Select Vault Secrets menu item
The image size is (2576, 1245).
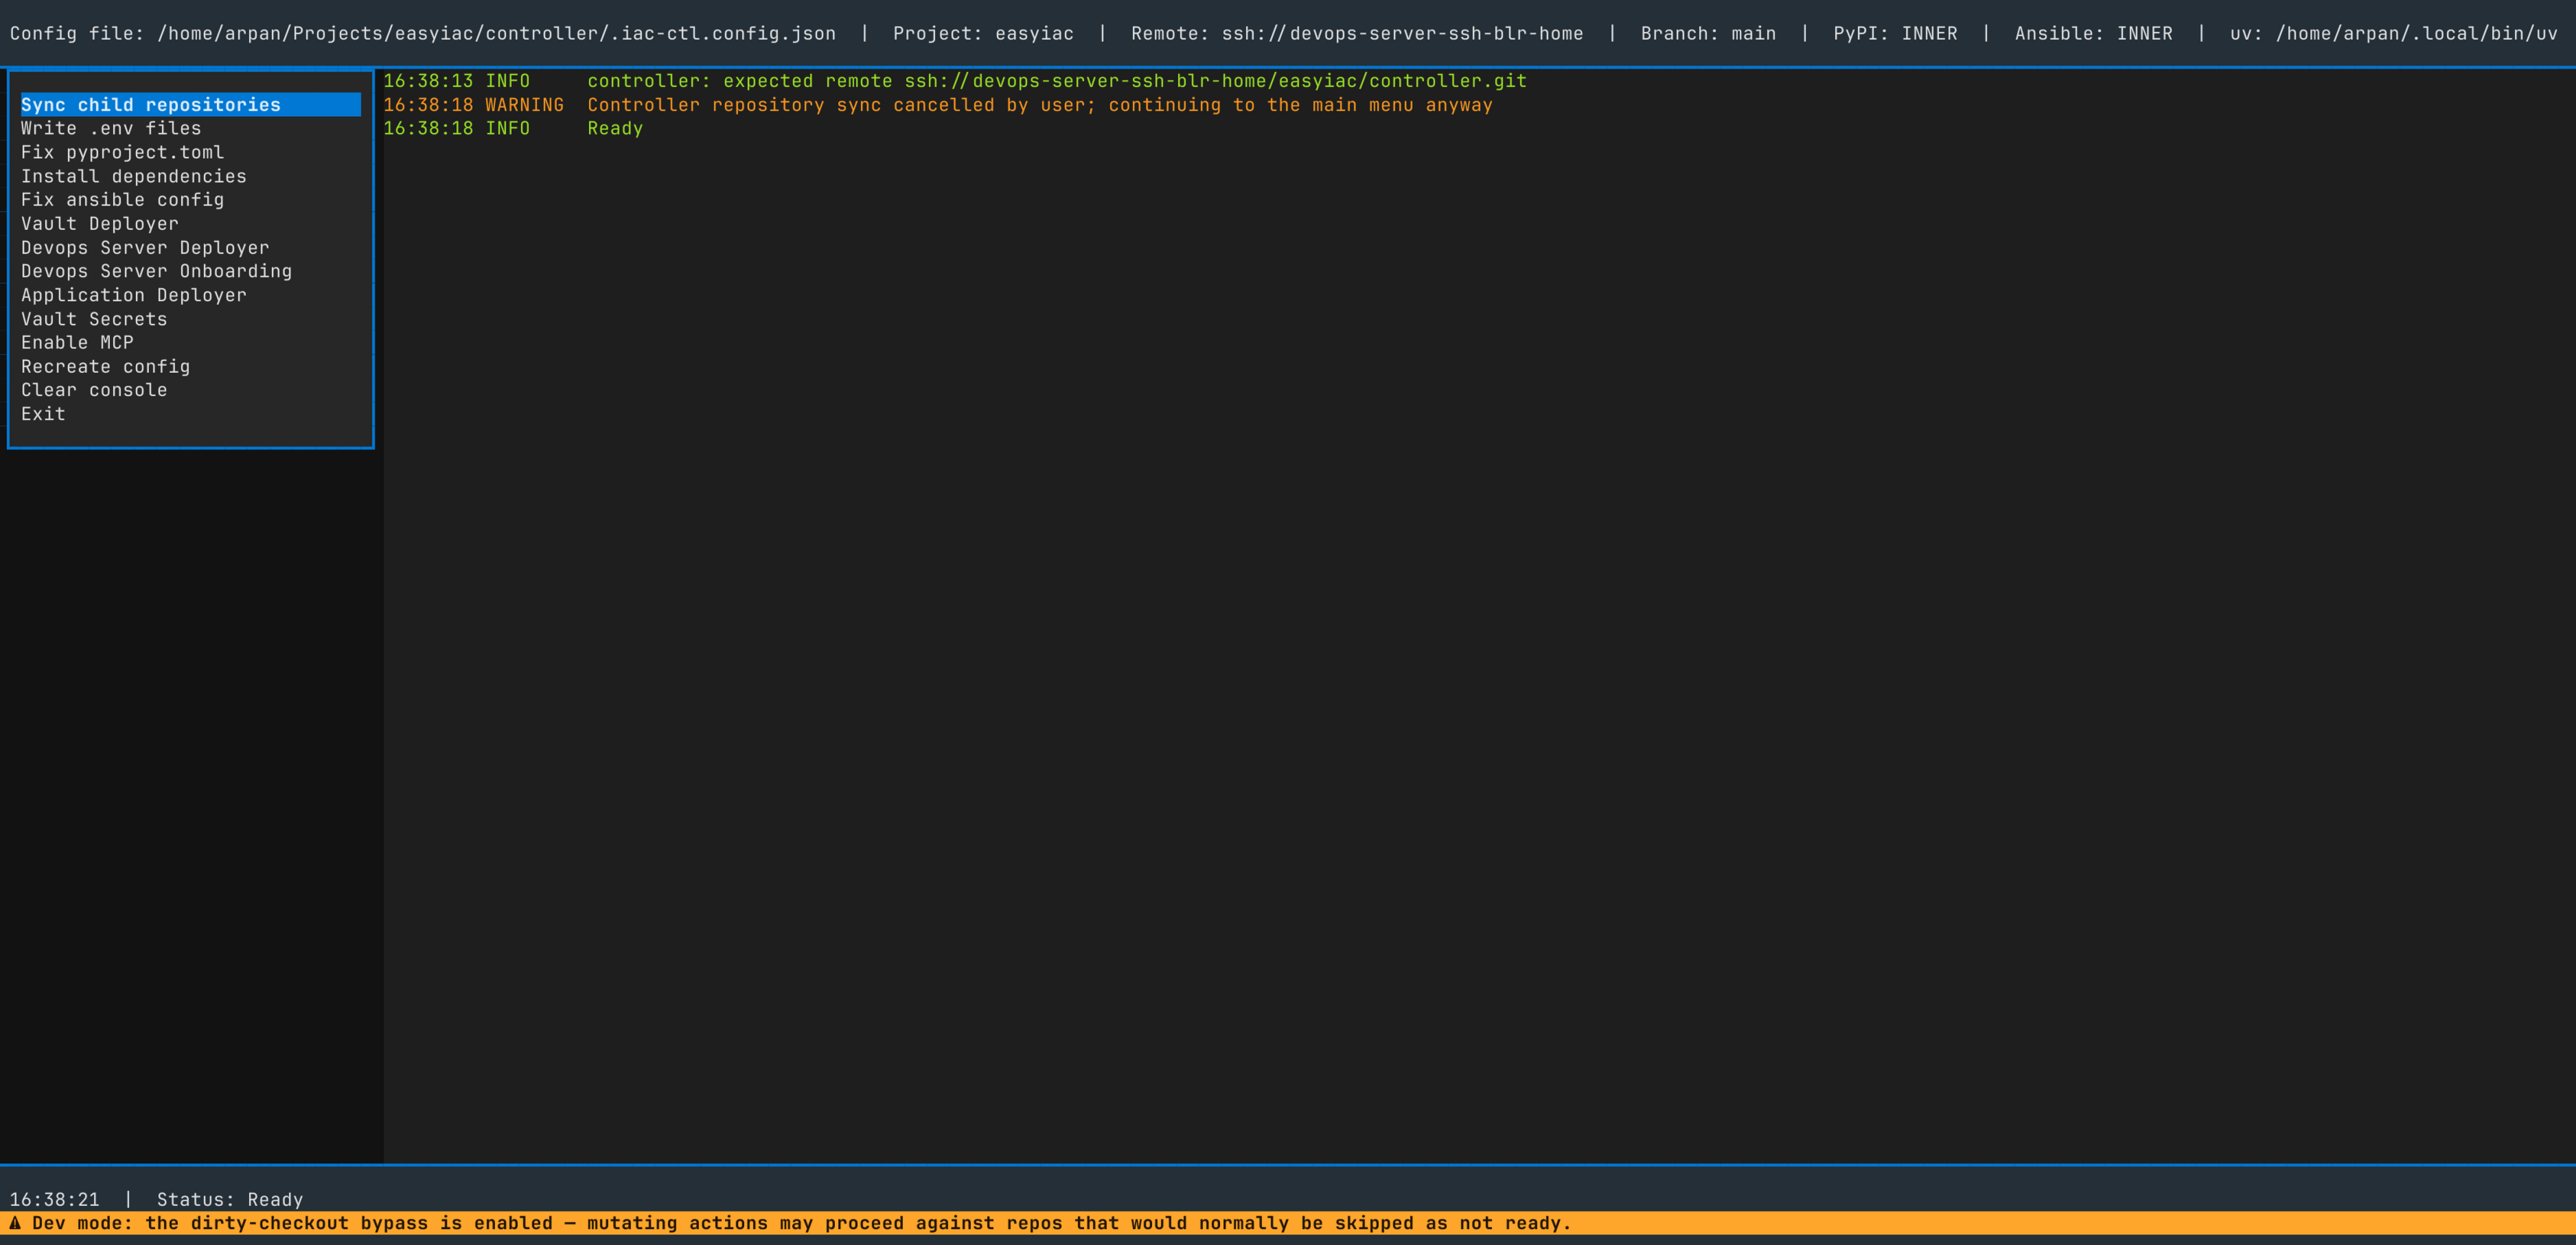(x=190, y=319)
